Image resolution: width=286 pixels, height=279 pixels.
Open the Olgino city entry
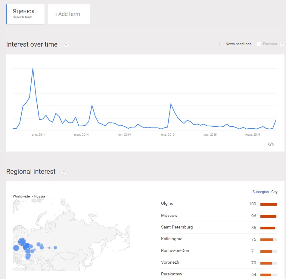[167, 204]
